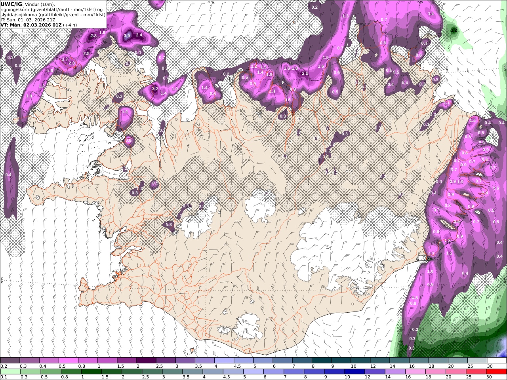The width and height of the screenshot is (507, 380).
Task: Click valid time 'VT: Mán. 02.03.2026 01Z'
Action: tap(31, 25)
